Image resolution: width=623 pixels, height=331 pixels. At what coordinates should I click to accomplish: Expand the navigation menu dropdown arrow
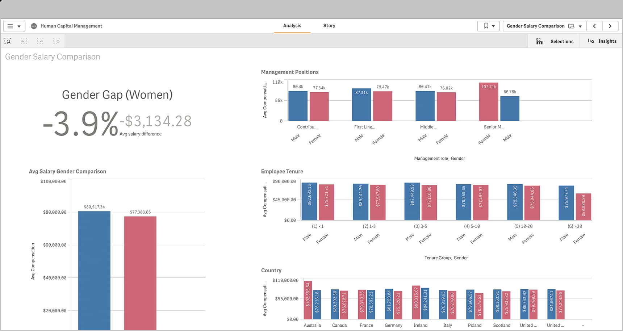click(x=20, y=26)
